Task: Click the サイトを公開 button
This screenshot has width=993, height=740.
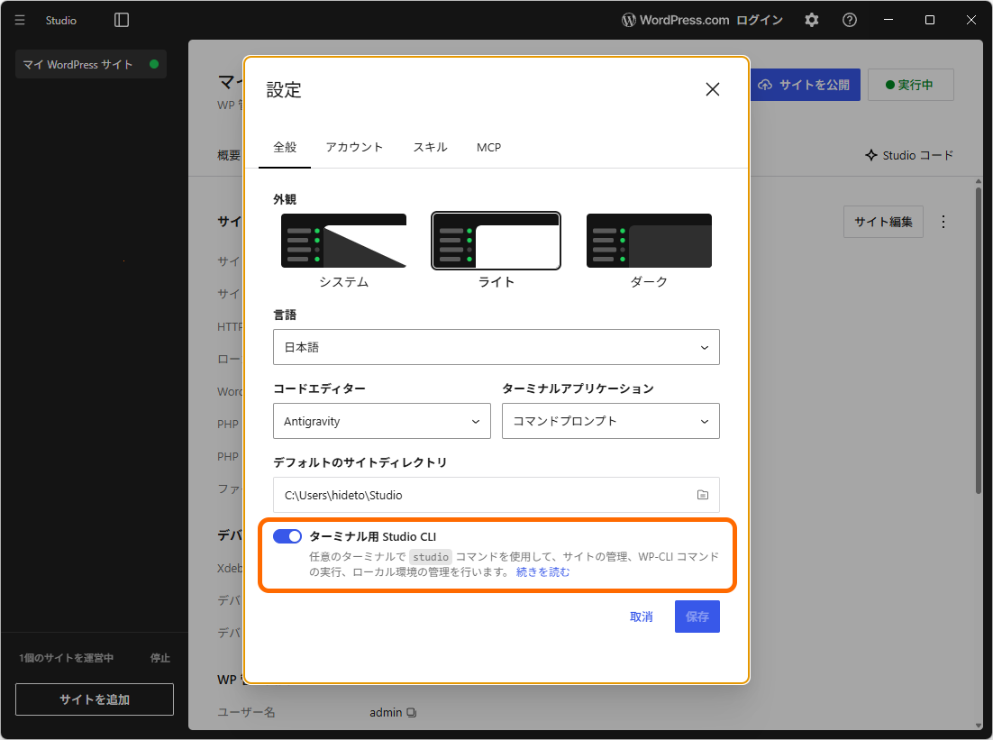Action: point(805,85)
